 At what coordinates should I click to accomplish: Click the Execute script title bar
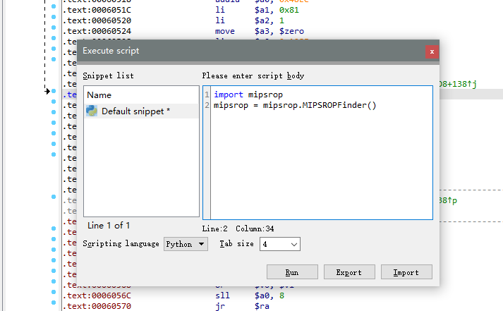coord(247,51)
